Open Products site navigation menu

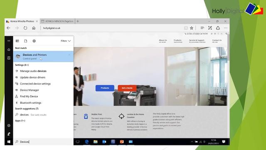coord(178,41)
